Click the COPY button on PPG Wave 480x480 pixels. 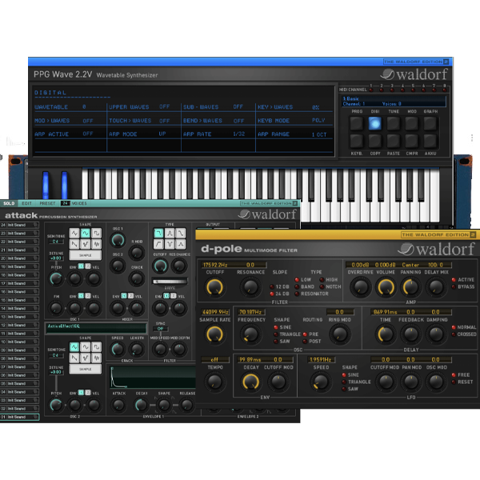tap(375, 141)
